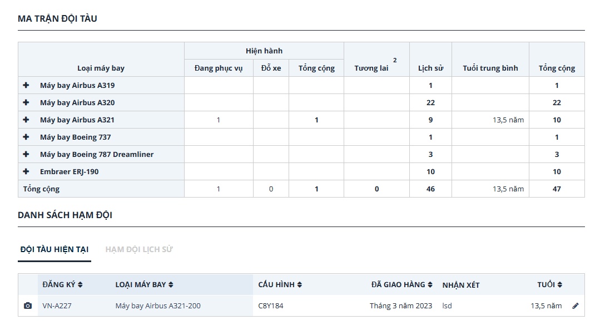
Task: Click the Tương lai footnote 2 superscript
Action: tap(395, 60)
